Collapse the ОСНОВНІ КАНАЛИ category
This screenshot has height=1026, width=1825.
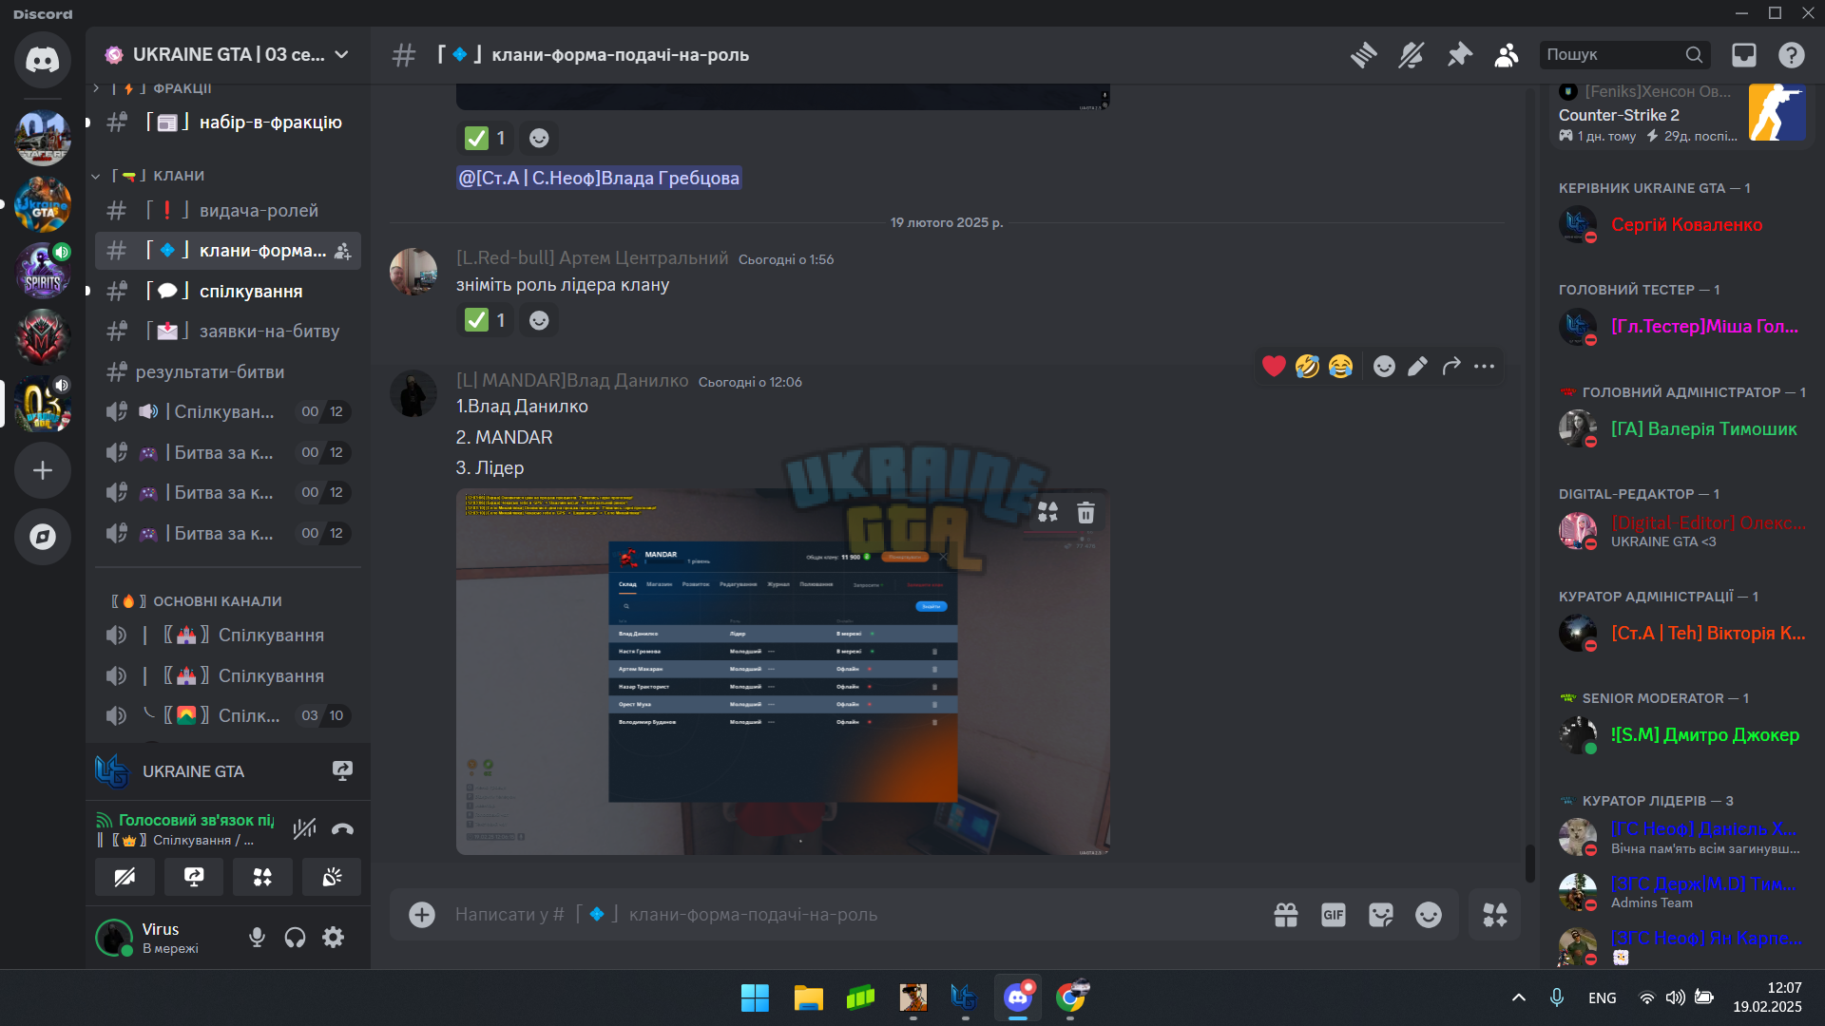[195, 601]
